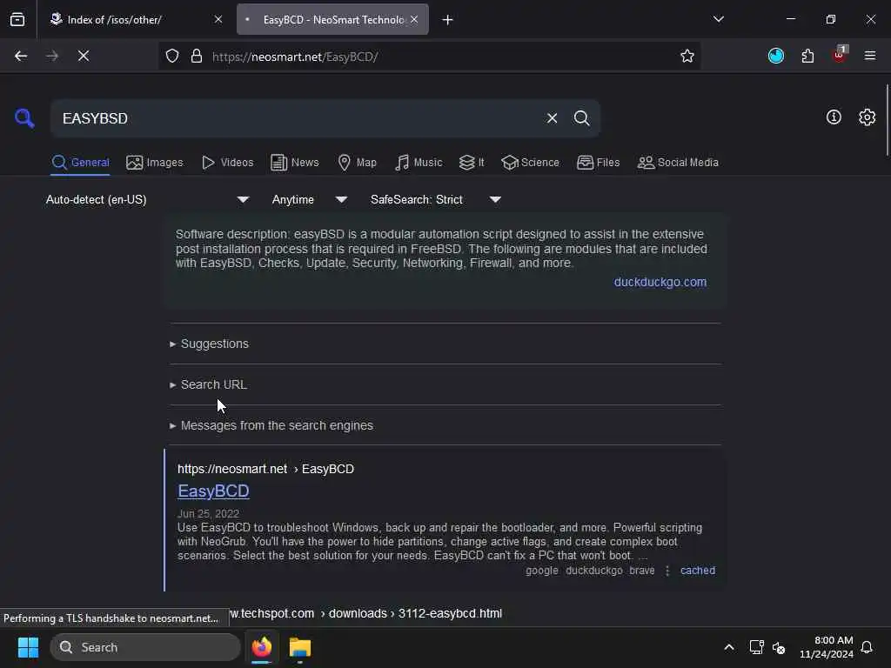The height and width of the screenshot is (668, 891).
Task: Close the EasyBCD tab
Action: pyautogui.click(x=414, y=19)
